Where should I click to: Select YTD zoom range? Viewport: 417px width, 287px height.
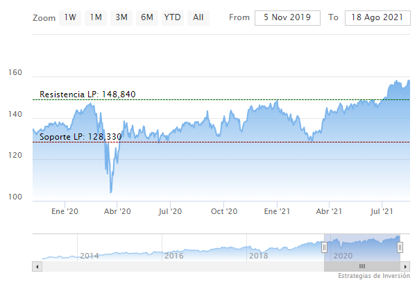173,17
